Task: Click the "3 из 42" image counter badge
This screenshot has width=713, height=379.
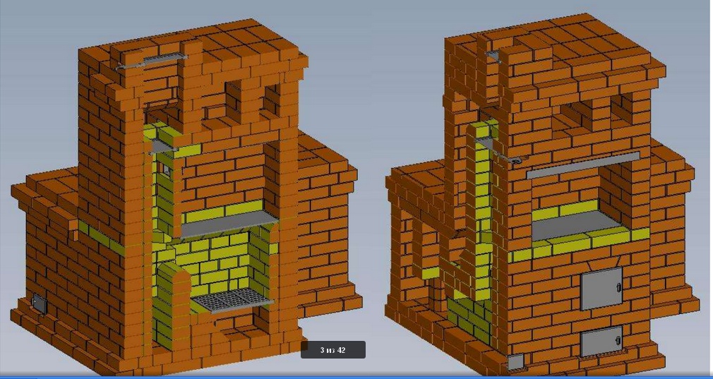Action: click(x=332, y=350)
